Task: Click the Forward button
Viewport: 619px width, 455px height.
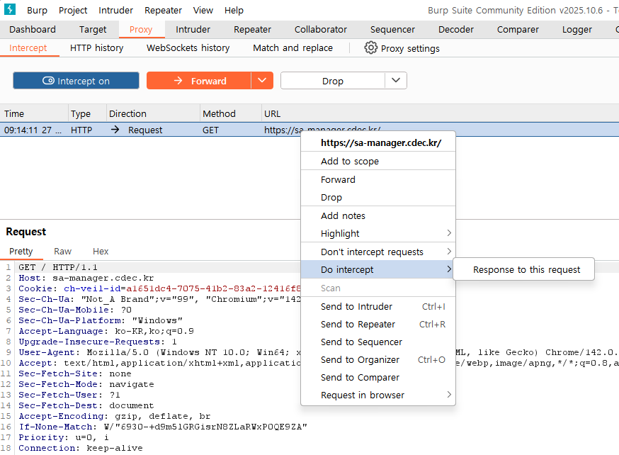Action: click(199, 81)
